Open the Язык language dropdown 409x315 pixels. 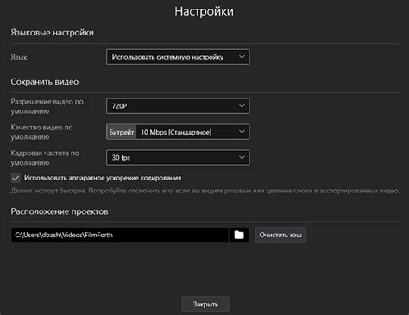pos(178,57)
